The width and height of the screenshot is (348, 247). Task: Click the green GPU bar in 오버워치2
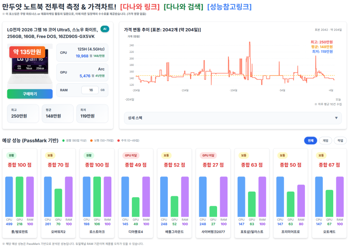[58, 202]
